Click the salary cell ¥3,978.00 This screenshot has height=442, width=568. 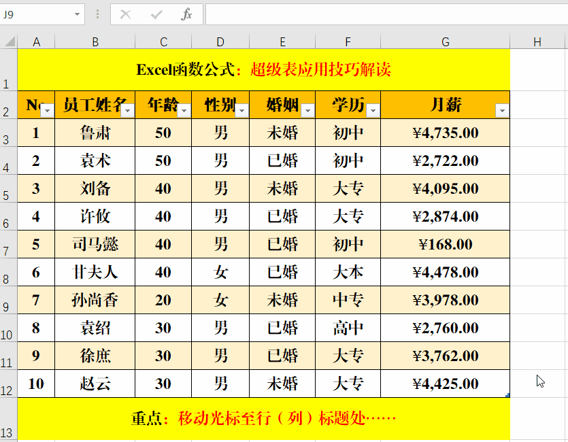(445, 300)
